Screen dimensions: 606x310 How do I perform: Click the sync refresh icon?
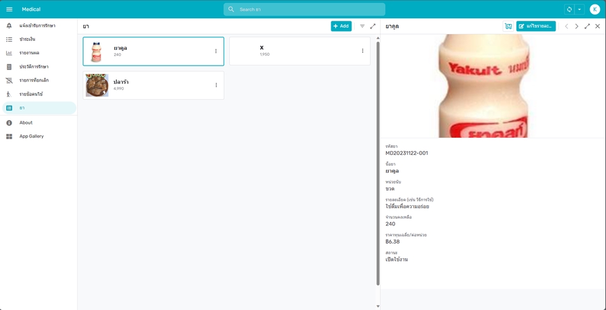[x=569, y=9]
